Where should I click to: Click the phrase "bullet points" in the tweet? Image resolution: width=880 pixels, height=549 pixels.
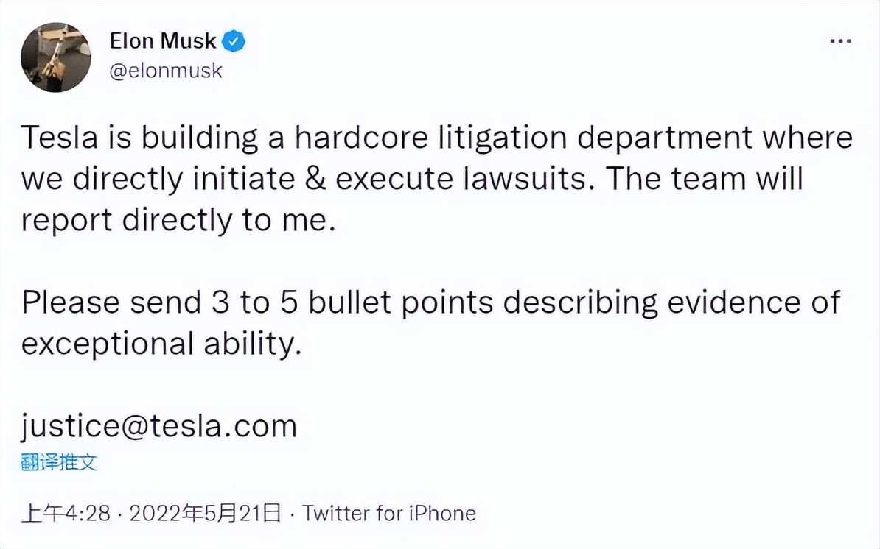399,302
